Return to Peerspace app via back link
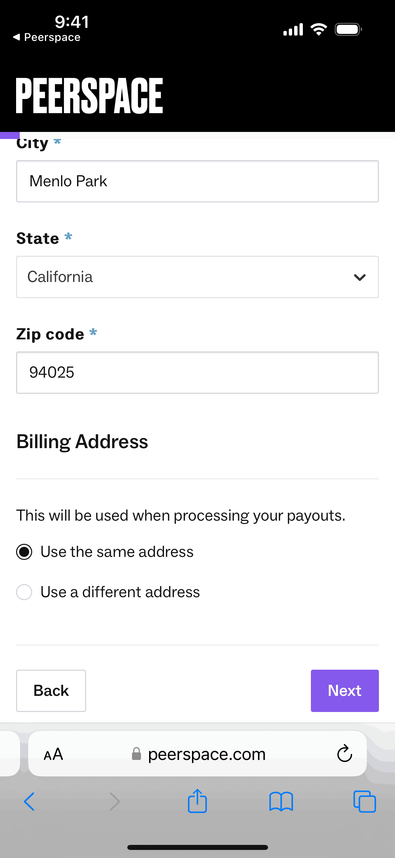This screenshot has width=395, height=858. pyautogui.click(x=47, y=37)
